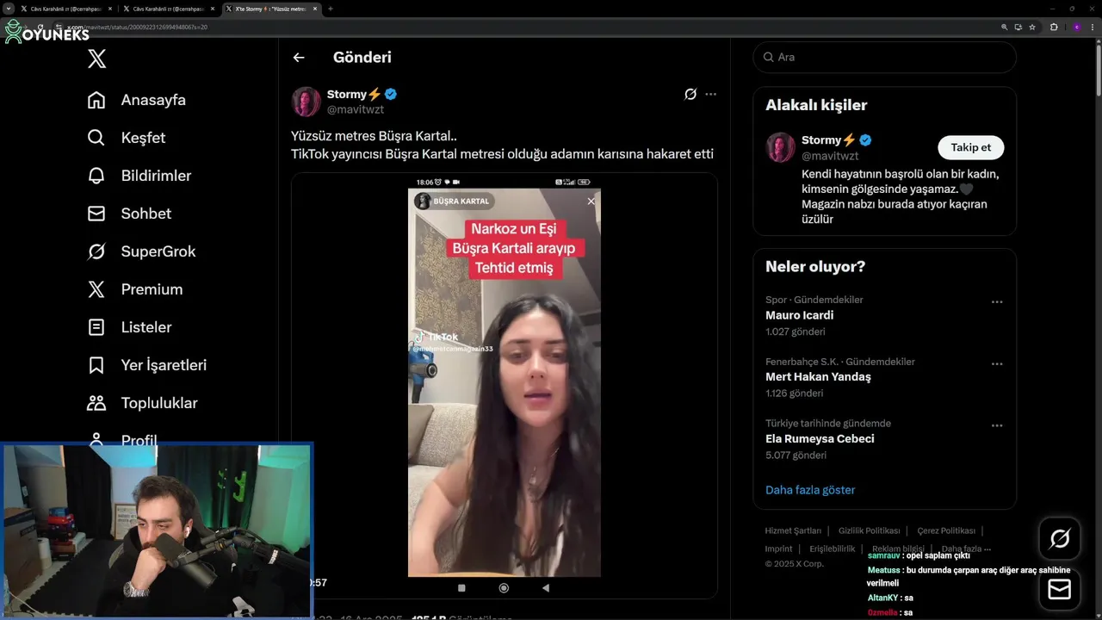Open more options for the Mert Hakan Yandaş trend

pos(997,364)
